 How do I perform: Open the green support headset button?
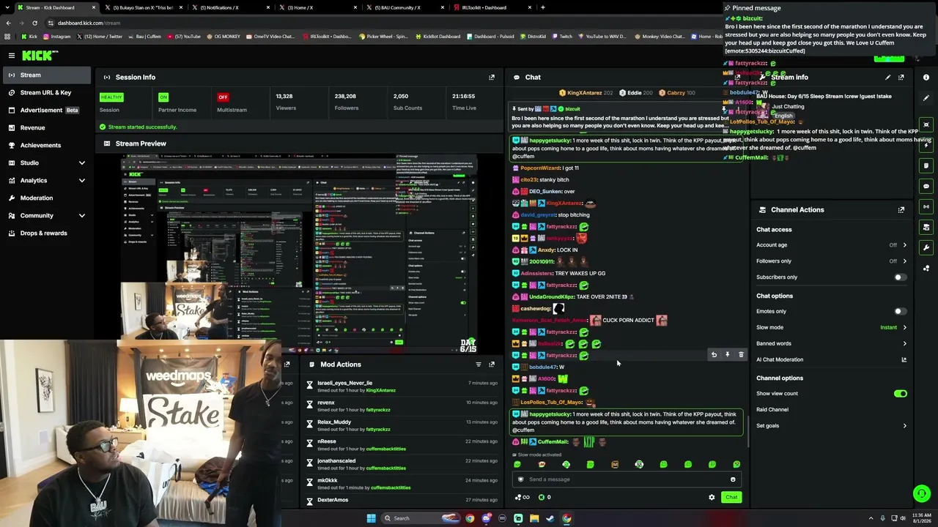(x=922, y=494)
